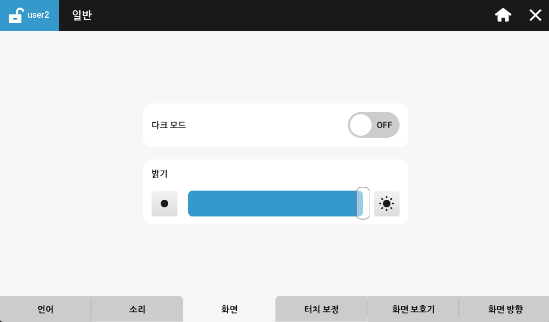This screenshot has width=549, height=322.
Task: Switch to the 화면 보호기 tab
Action: pos(413,309)
